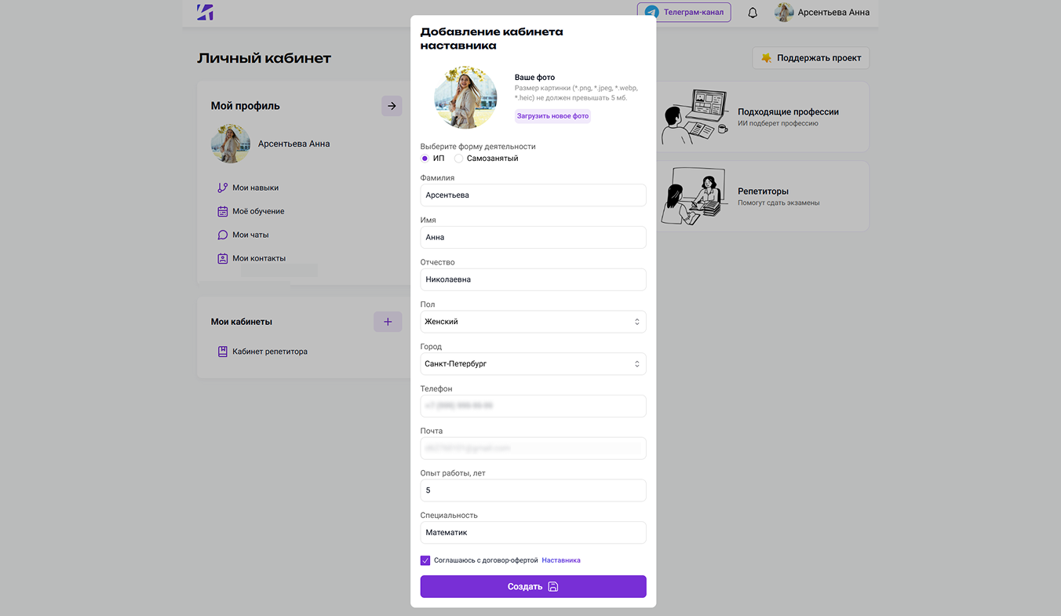Click the site logo in header

click(x=205, y=13)
